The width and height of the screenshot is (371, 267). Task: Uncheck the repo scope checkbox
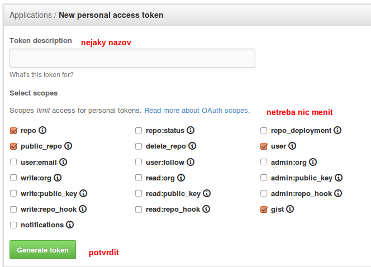13,131
